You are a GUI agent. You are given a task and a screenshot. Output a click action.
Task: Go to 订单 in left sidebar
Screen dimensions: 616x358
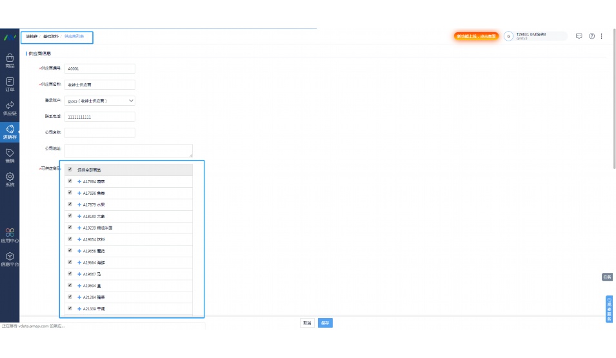click(10, 84)
